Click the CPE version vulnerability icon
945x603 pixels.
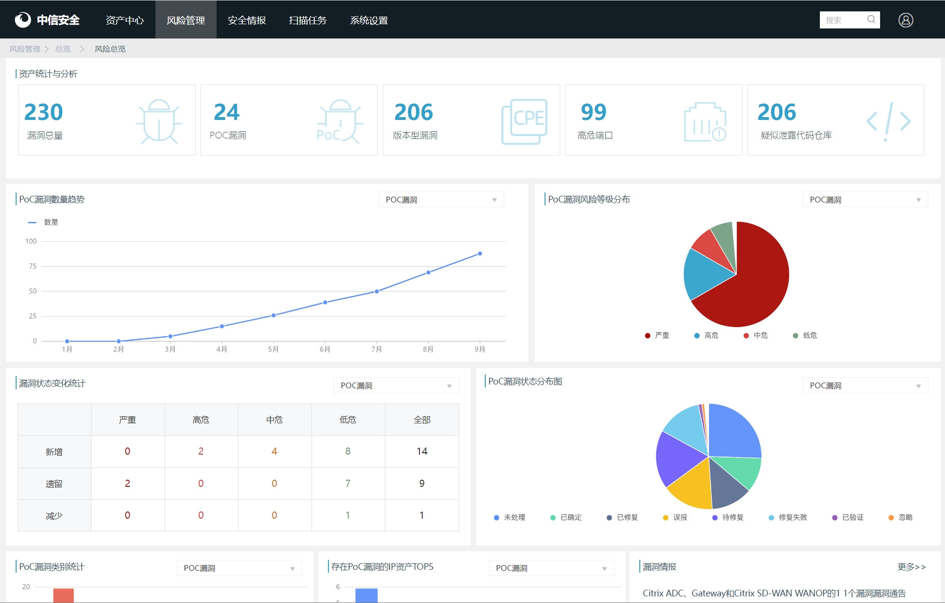click(x=524, y=121)
